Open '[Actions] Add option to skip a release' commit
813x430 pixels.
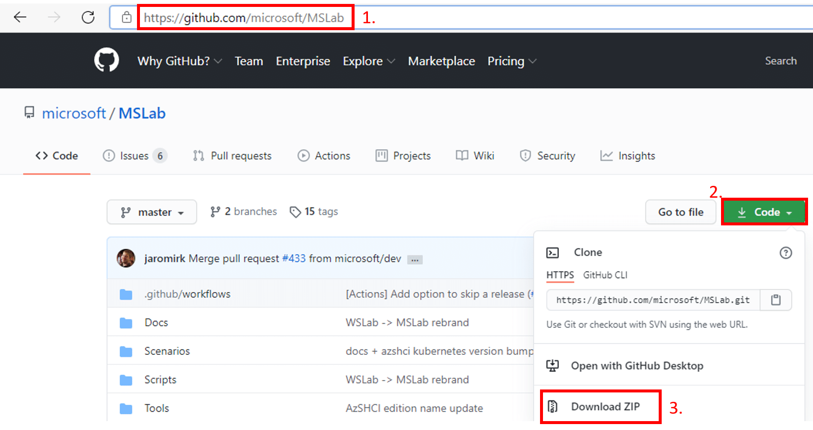pyautogui.click(x=440, y=294)
